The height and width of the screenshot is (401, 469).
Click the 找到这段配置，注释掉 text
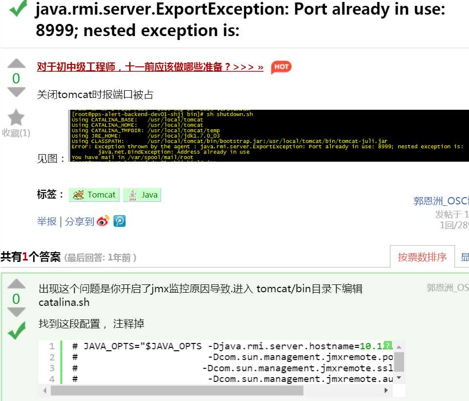[x=91, y=323]
